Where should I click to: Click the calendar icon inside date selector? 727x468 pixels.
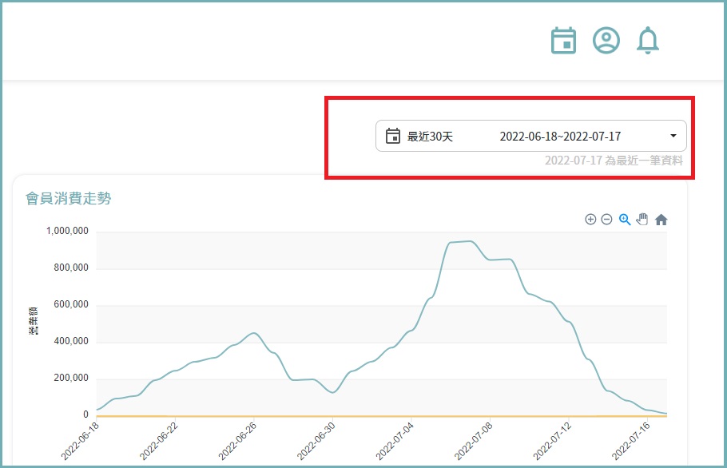pyautogui.click(x=392, y=137)
